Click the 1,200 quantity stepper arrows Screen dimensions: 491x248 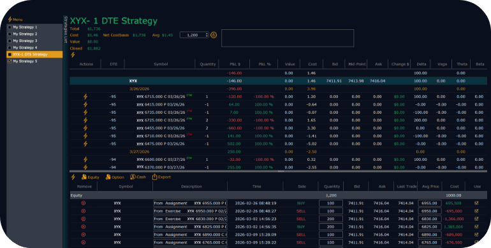pos(207,35)
